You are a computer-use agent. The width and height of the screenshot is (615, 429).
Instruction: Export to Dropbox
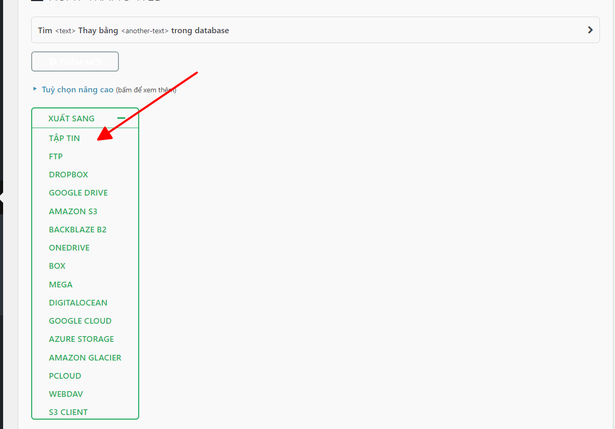68,175
